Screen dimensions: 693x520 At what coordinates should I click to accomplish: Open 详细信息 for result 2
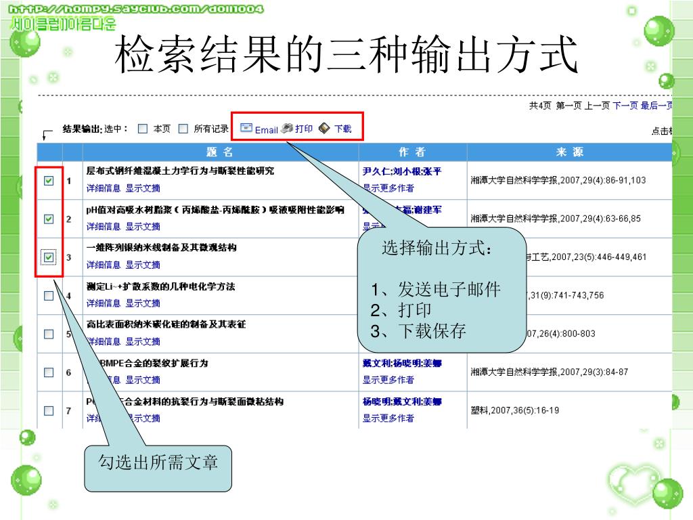coord(104,226)
